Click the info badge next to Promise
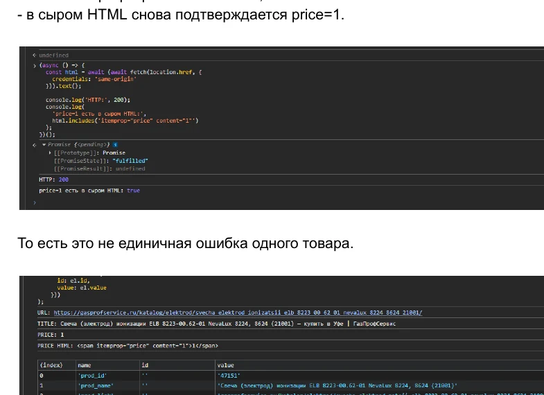The height and width of the screenshot is (395, 544). coord(115,145)
